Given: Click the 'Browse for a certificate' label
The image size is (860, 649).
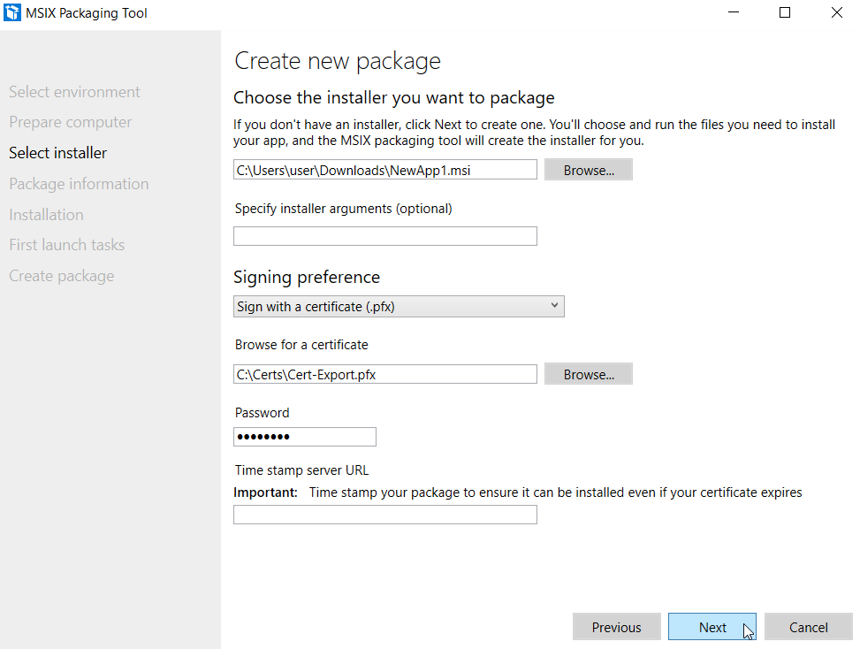Looking at the screenshot, I should pyautogui.click(x=301, y=345).
